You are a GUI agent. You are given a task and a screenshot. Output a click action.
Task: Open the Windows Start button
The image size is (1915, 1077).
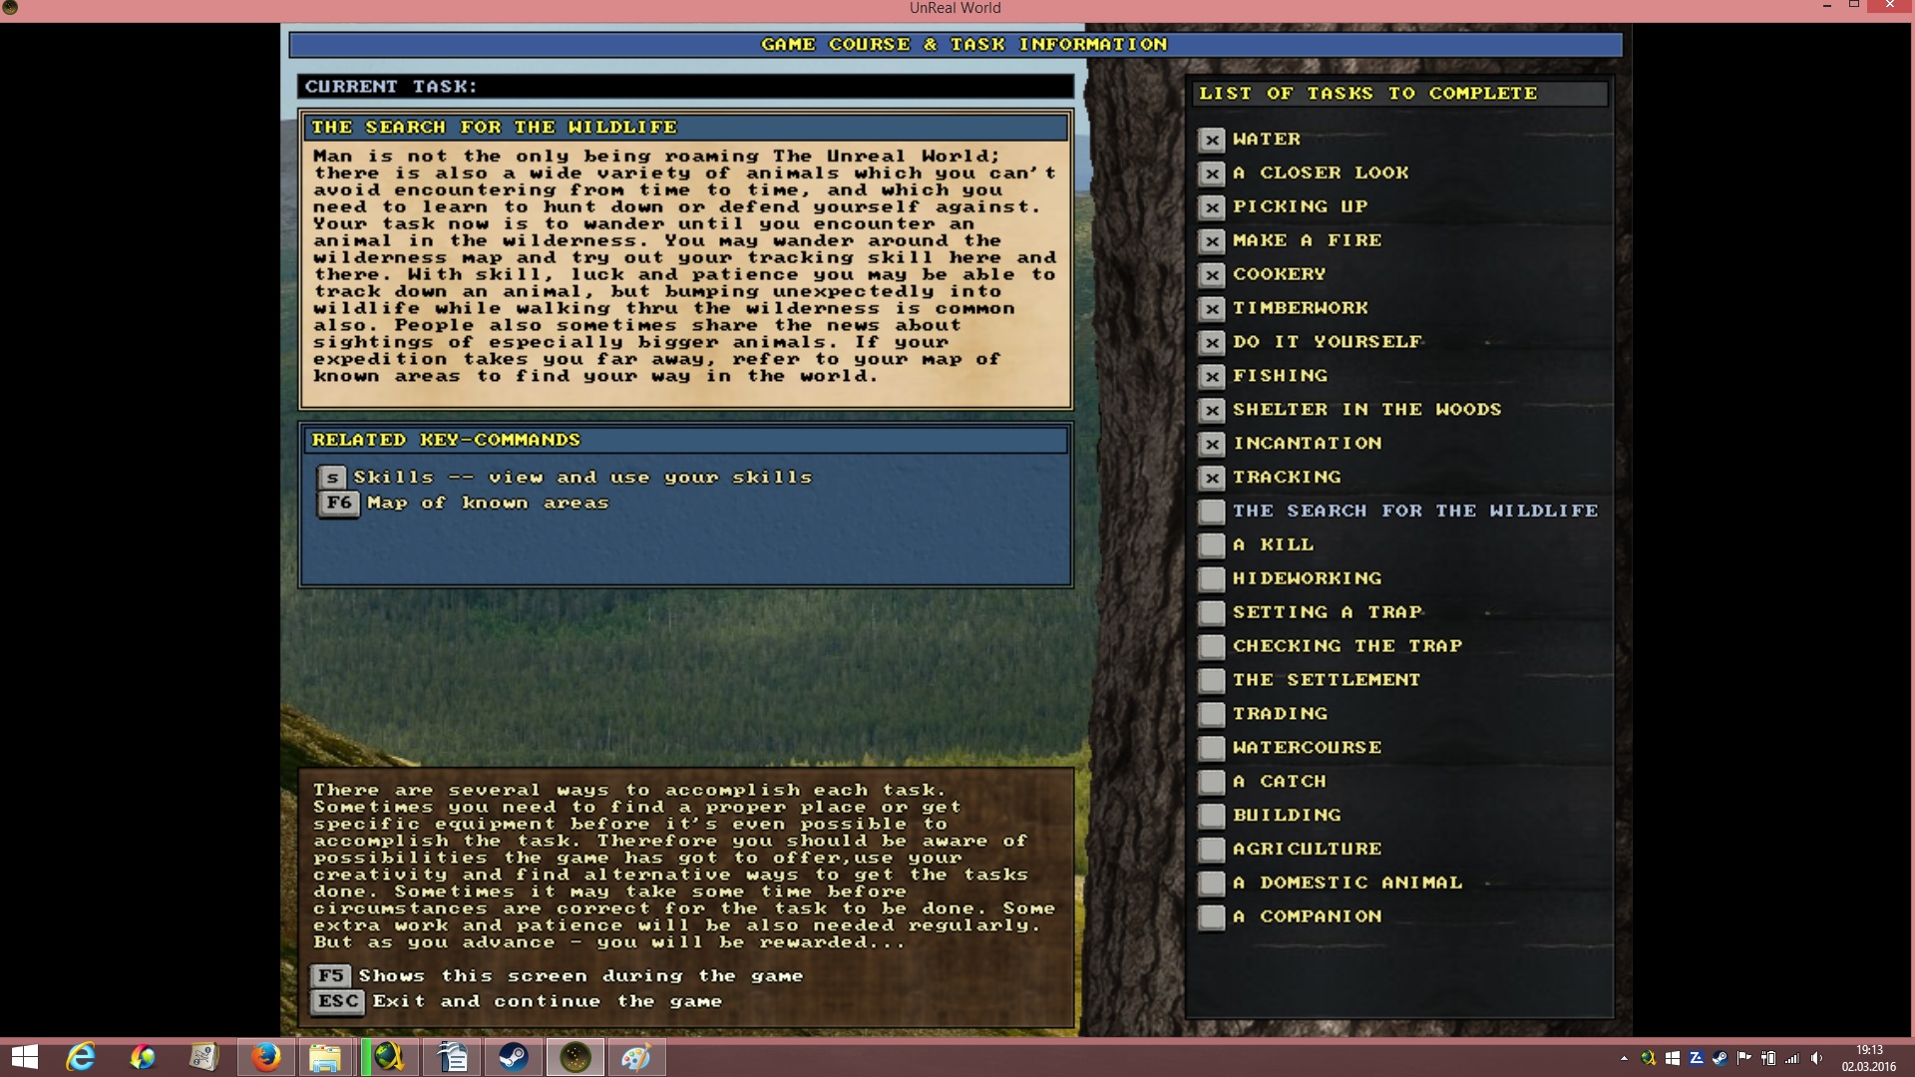[x=25, y=1057]
